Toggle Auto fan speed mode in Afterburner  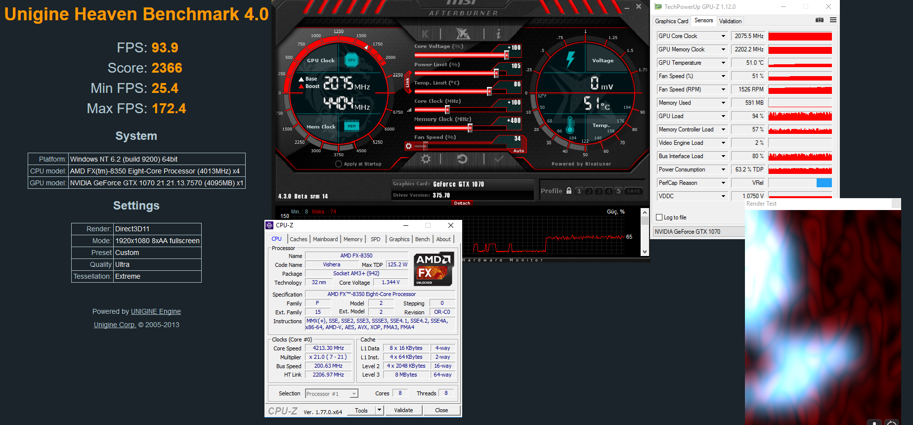pos(519,151)
